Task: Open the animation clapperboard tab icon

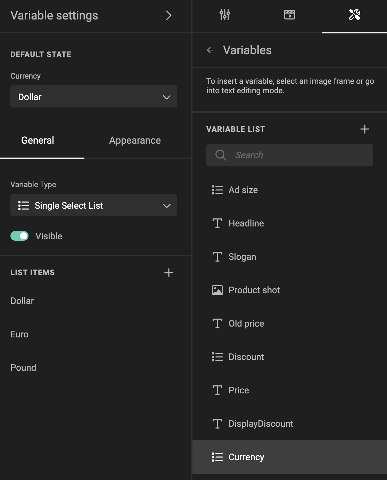Action: 290,15
